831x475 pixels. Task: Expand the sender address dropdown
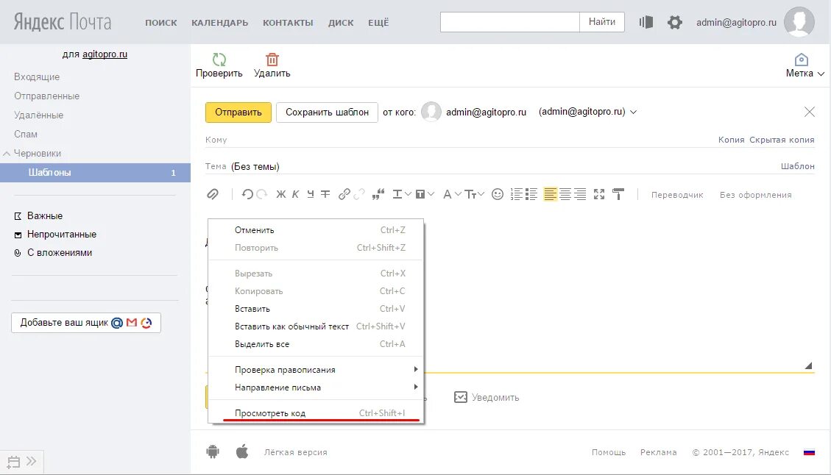pos(633,112)
